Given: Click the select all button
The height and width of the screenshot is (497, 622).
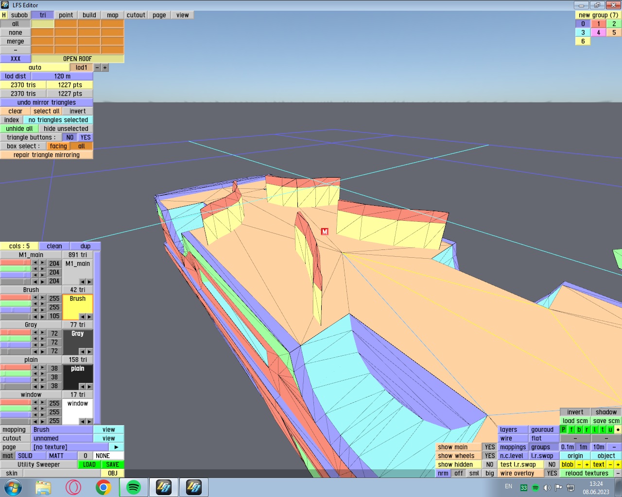Looking at the screenshot, I should click(47, 111).
